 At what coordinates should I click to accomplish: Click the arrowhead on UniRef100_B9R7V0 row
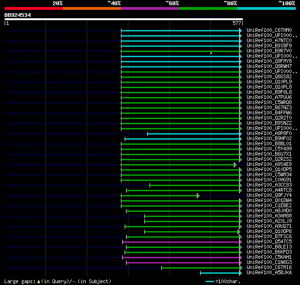(x=240, y=51)
